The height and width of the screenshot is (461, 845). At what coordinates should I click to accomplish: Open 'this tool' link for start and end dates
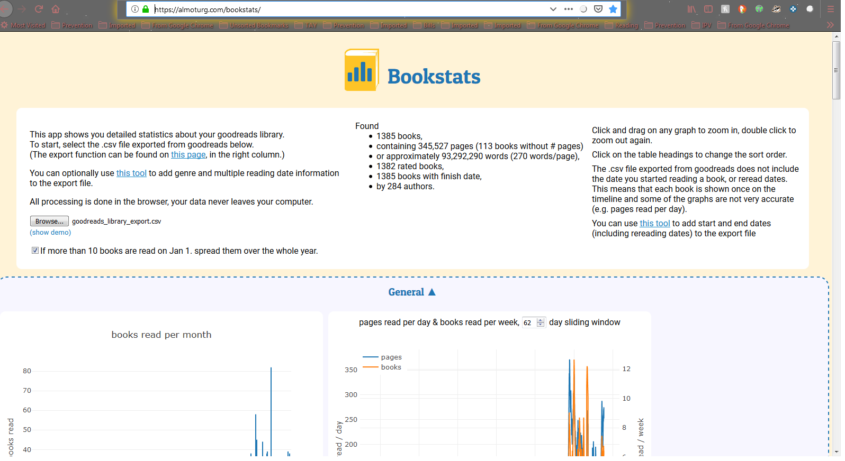(655, 224)
